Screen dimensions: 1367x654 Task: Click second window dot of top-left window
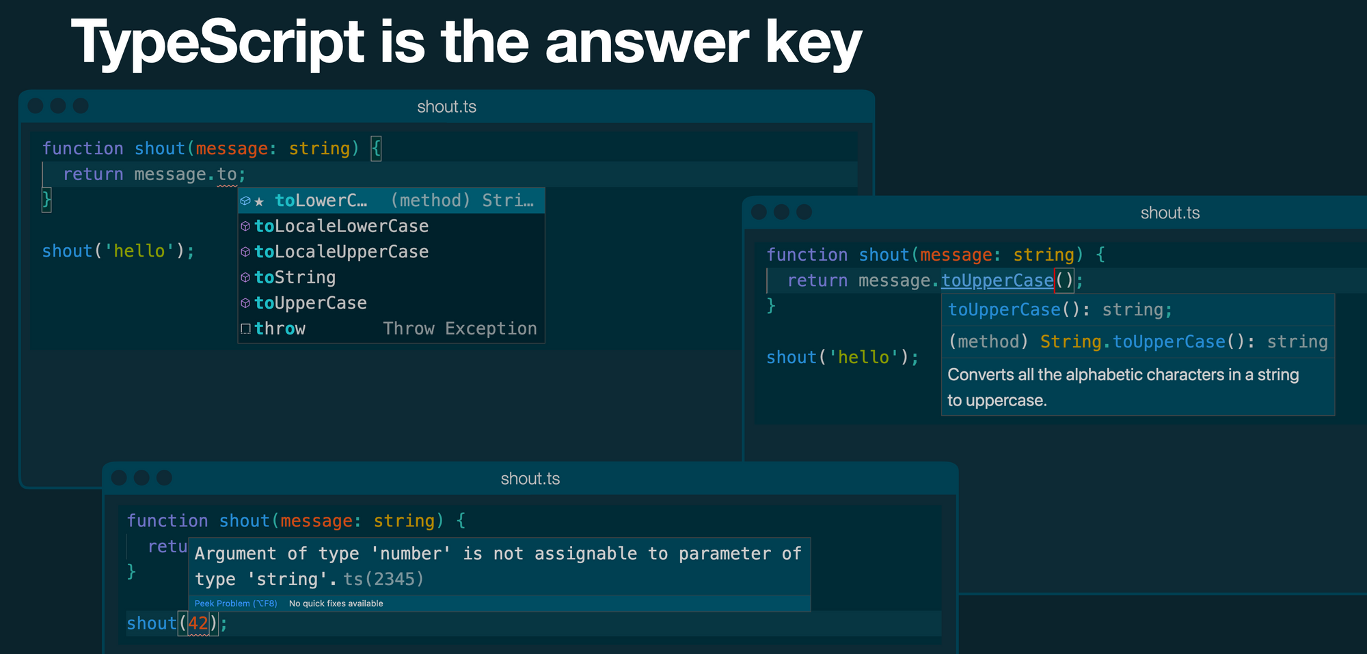(x=58, y=106)
